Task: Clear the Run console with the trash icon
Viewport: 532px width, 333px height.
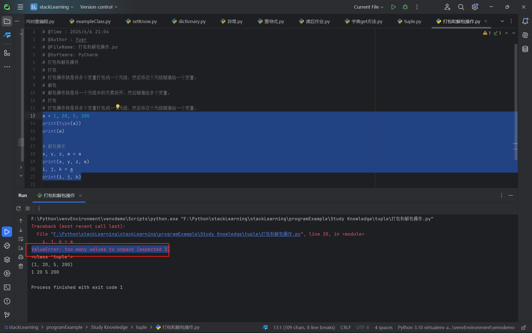Action: coord(21,266)
